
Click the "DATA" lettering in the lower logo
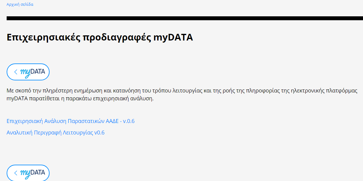(x=38, y=173)
